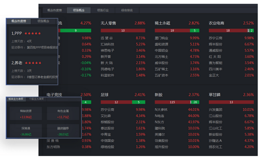This screenshot has width=265, height=164.
Task: Switch the popup panel to 领涨概念
Action: pos(43,21)
